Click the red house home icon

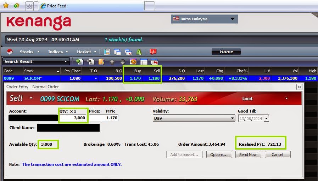pyautogui.click(x=10, y=52)
